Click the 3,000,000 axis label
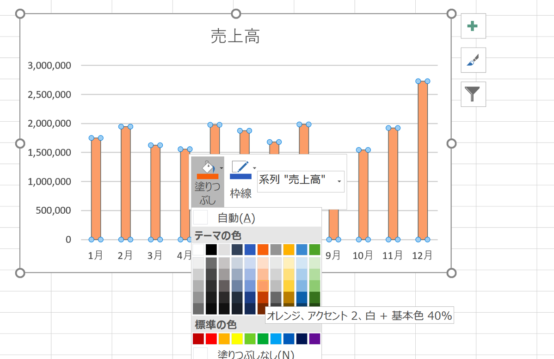The height and width of the screenshot is (359, 554). coord(49,65)
